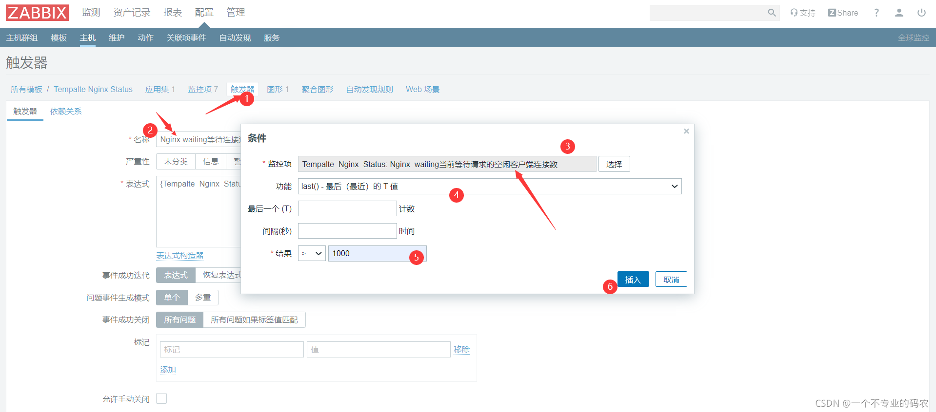Click the logout power icon

click(x=921, y=13)
